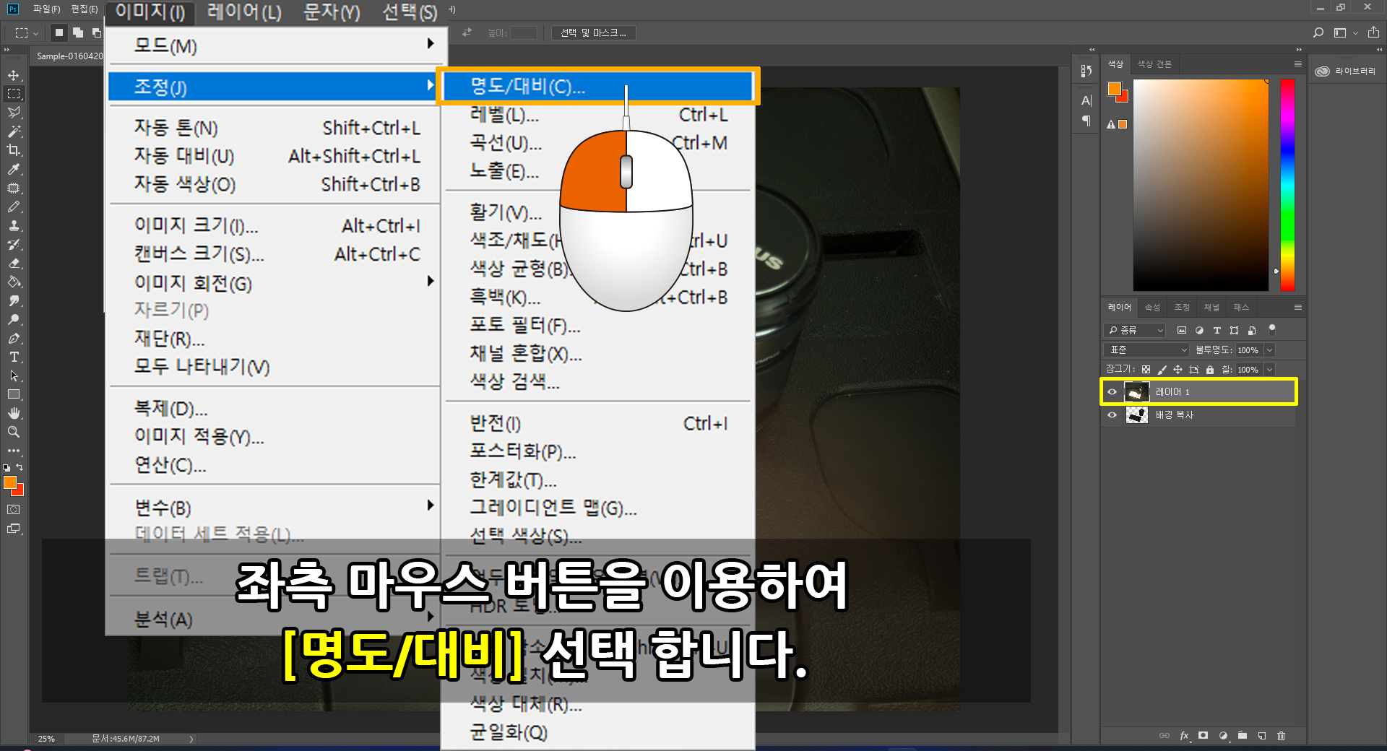The image size is (1387, 751).
Task: Select the Rectangular Marquee tool in toolbox
Action: tap(14, 94)
